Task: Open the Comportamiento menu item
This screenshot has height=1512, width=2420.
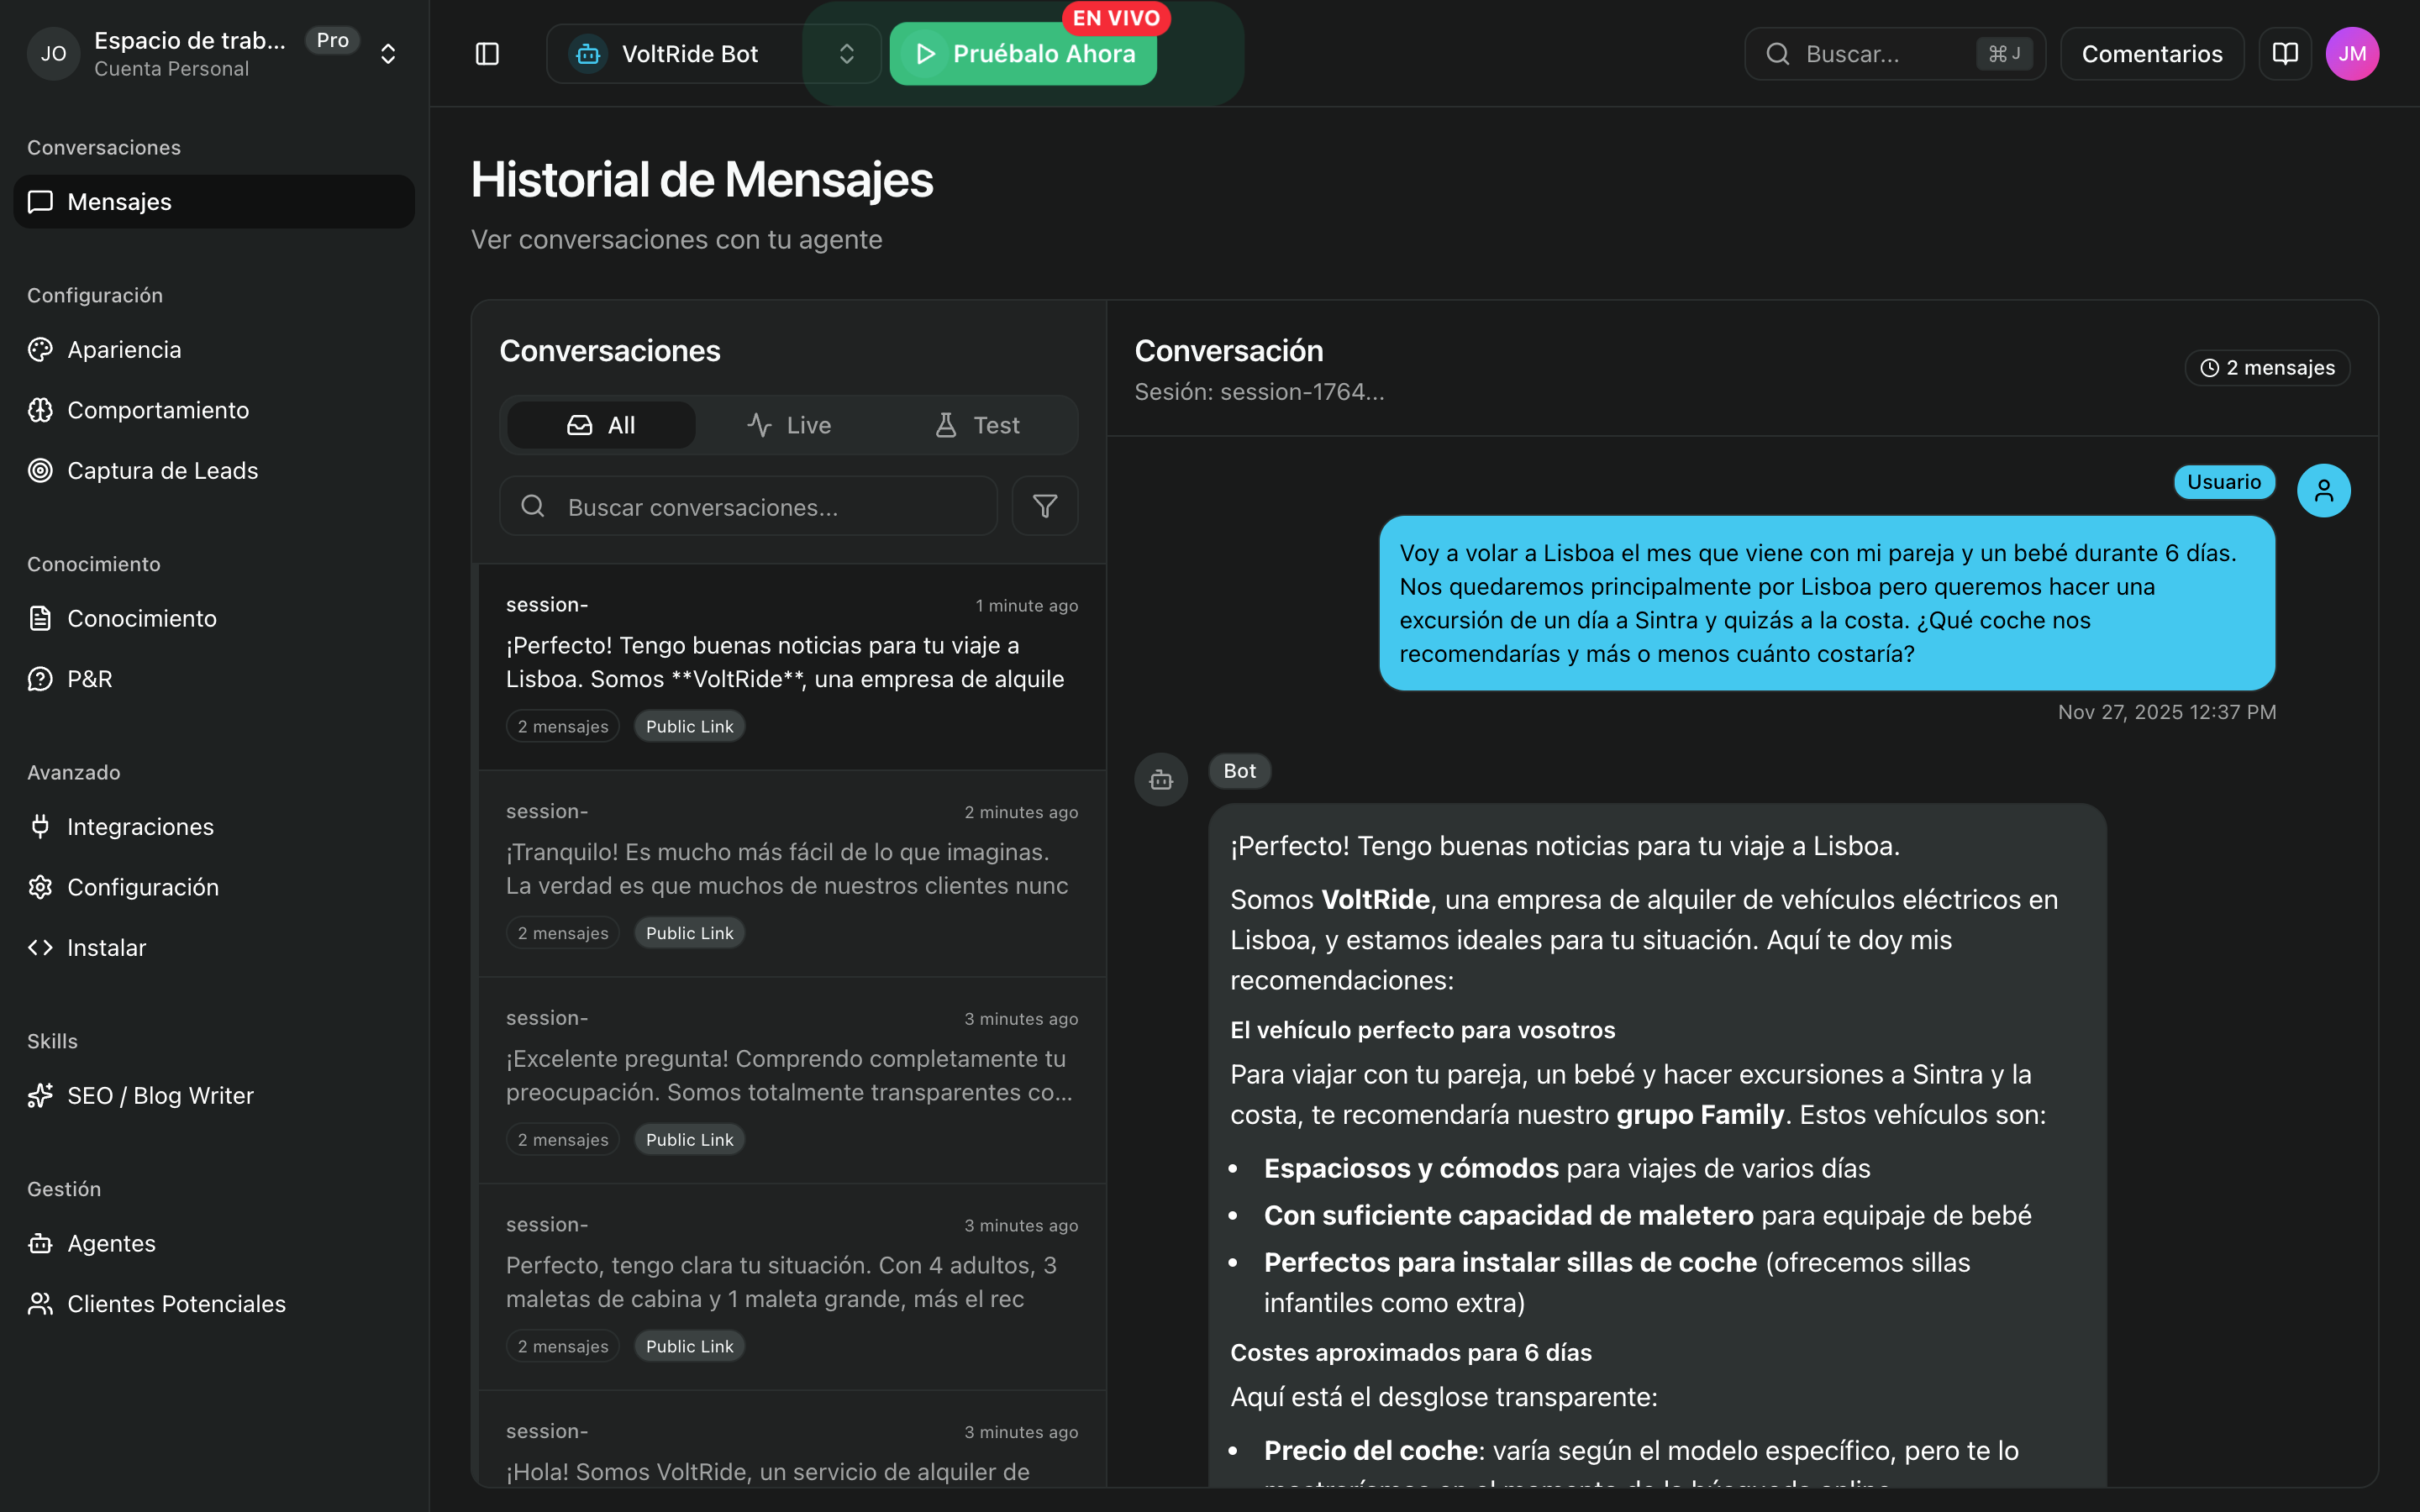Action: tap(158, 410)
